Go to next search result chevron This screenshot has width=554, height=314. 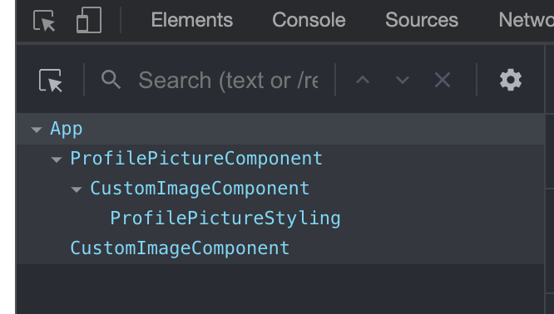403,80
